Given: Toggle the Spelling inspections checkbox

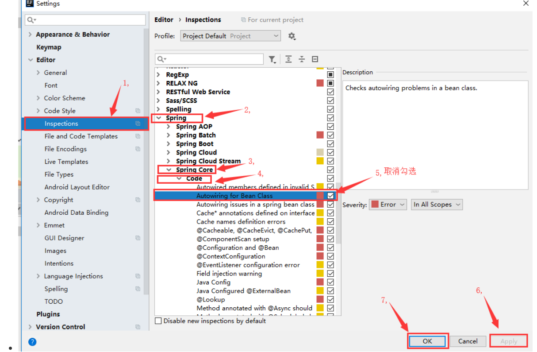Looking at the screenshot, I should point(330,109).
